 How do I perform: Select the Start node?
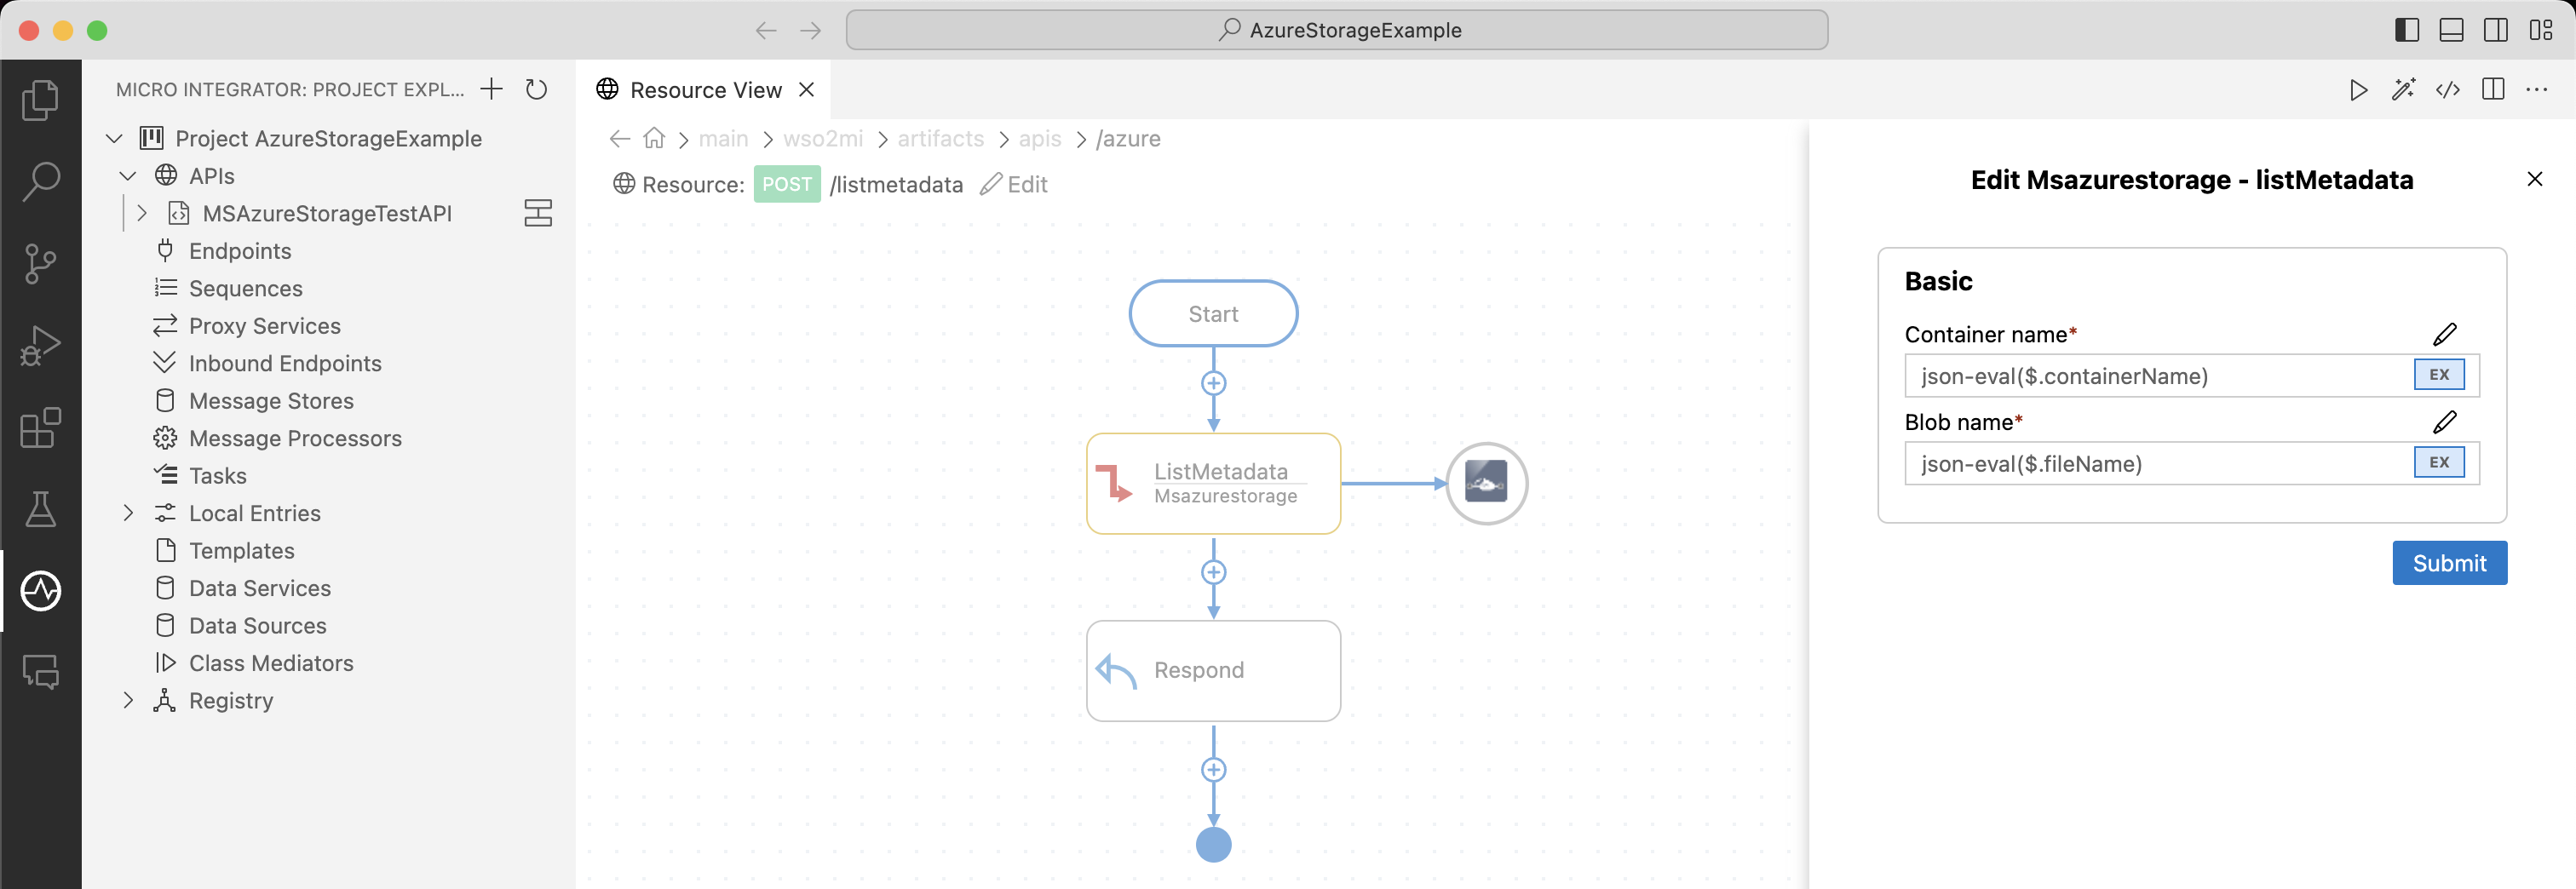[1213, 313]
